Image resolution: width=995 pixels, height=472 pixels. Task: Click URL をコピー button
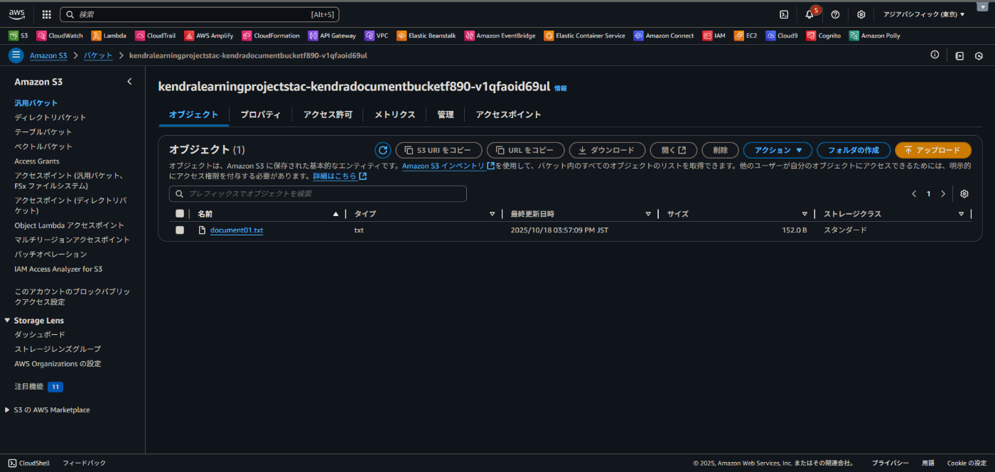point(525,150)
